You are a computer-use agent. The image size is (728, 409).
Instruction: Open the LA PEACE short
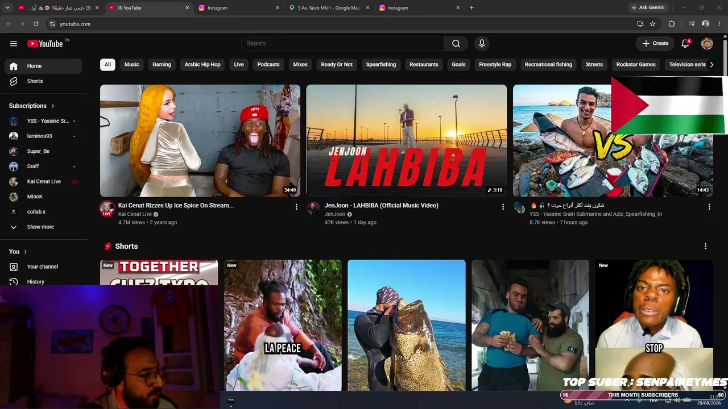point(283,325)
